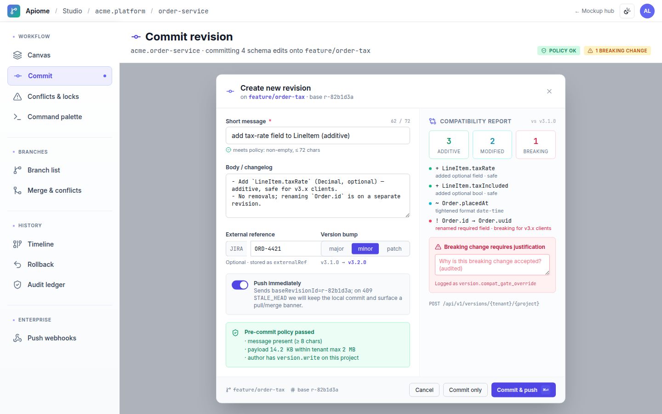Click the Compatibility Report icon

coord(433,121)
